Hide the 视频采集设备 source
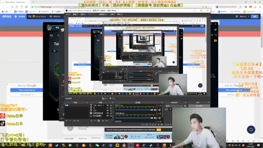Screen dimensions: 263x148 click(x=108, y=113)
